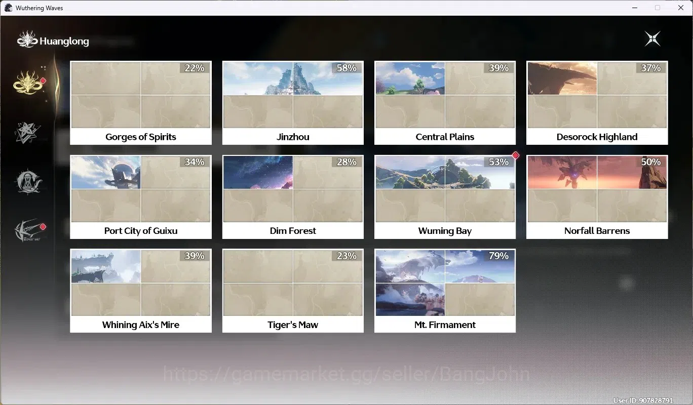Minimize the Wuthering Waves window
This screenshot has width=693, height=405.
point(634,8)
